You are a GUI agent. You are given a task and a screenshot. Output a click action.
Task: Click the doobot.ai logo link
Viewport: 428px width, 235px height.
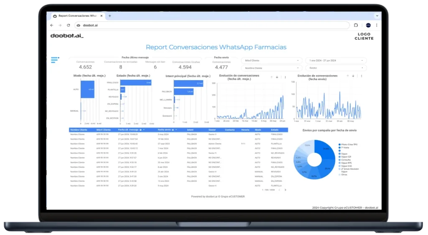click(67, 36)
